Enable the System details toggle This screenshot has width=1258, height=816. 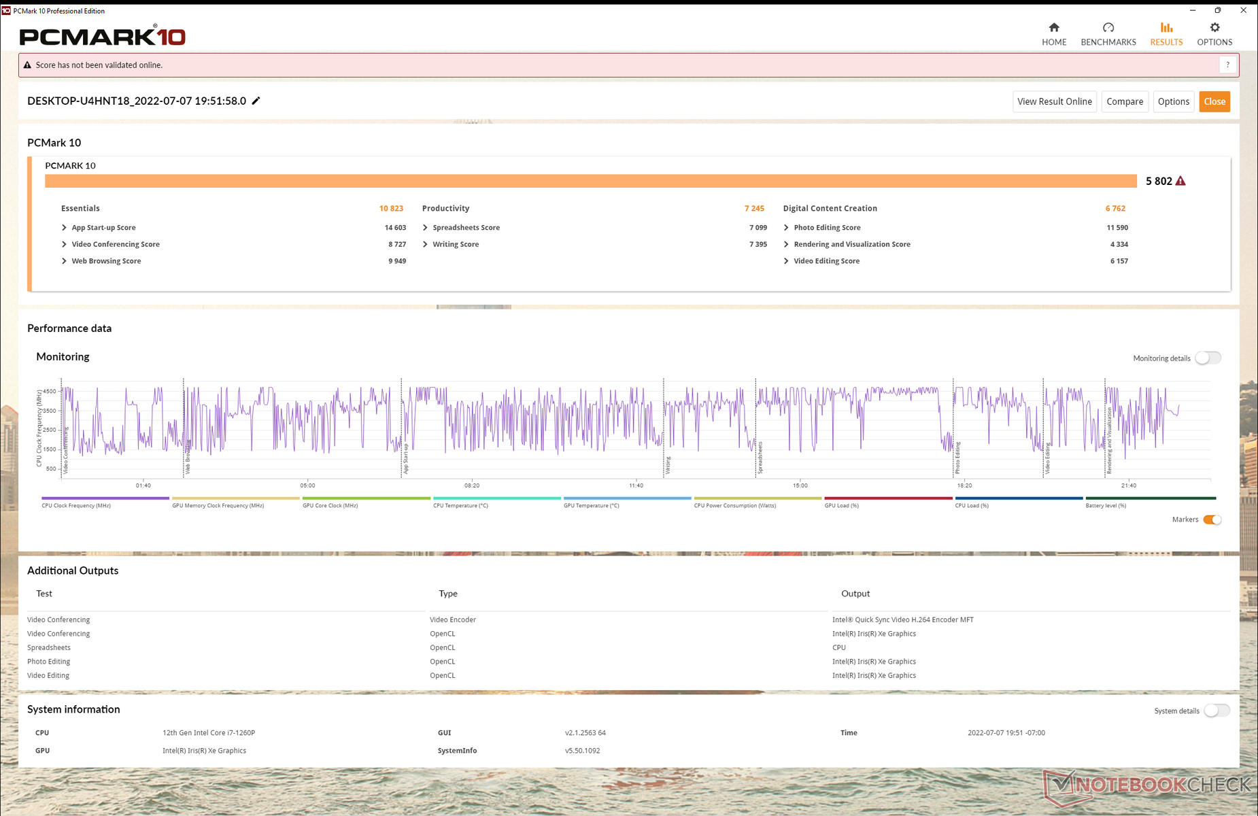coord(1217,711)
